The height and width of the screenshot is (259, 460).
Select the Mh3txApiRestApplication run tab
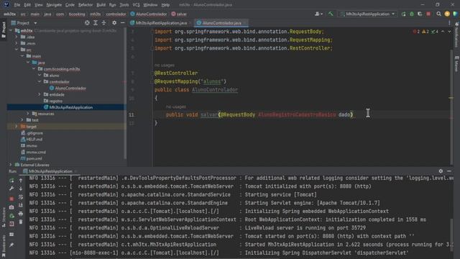[x=50, y=171]
